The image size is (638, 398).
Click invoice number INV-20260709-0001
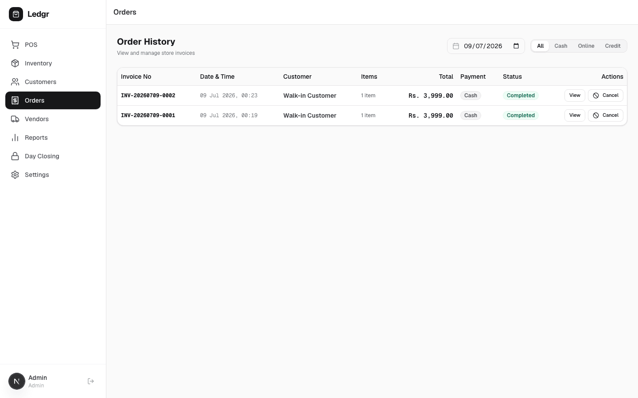pos(148,115)
